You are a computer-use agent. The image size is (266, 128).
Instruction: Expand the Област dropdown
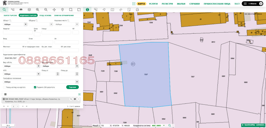coord(15,24)
